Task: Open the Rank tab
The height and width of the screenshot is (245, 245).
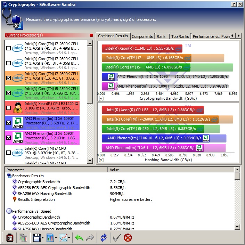Action: pos(161,36)
